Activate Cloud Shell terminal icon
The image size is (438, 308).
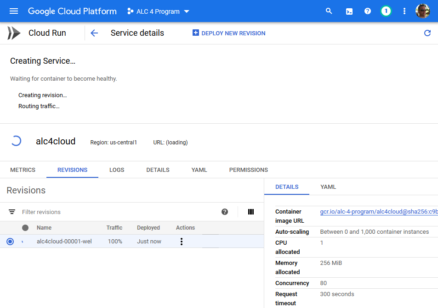point(349,11)
